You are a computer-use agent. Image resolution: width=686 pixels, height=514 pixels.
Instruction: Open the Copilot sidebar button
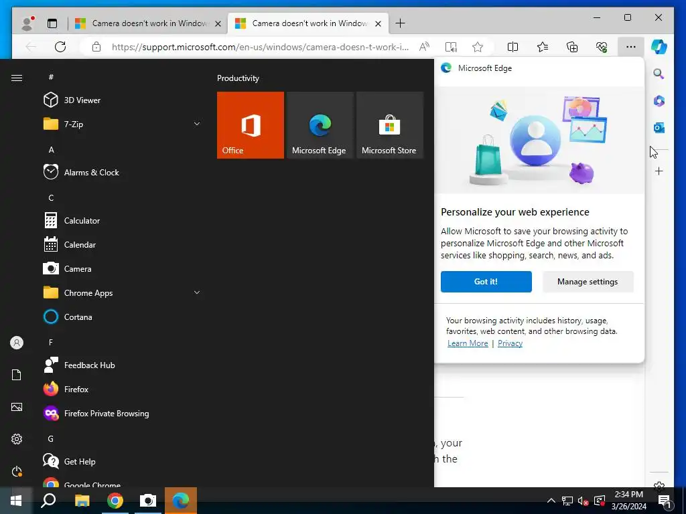[x=659, y=47]
